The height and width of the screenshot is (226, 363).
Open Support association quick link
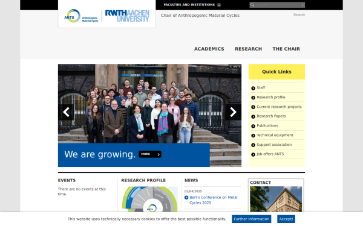point(274,145)
